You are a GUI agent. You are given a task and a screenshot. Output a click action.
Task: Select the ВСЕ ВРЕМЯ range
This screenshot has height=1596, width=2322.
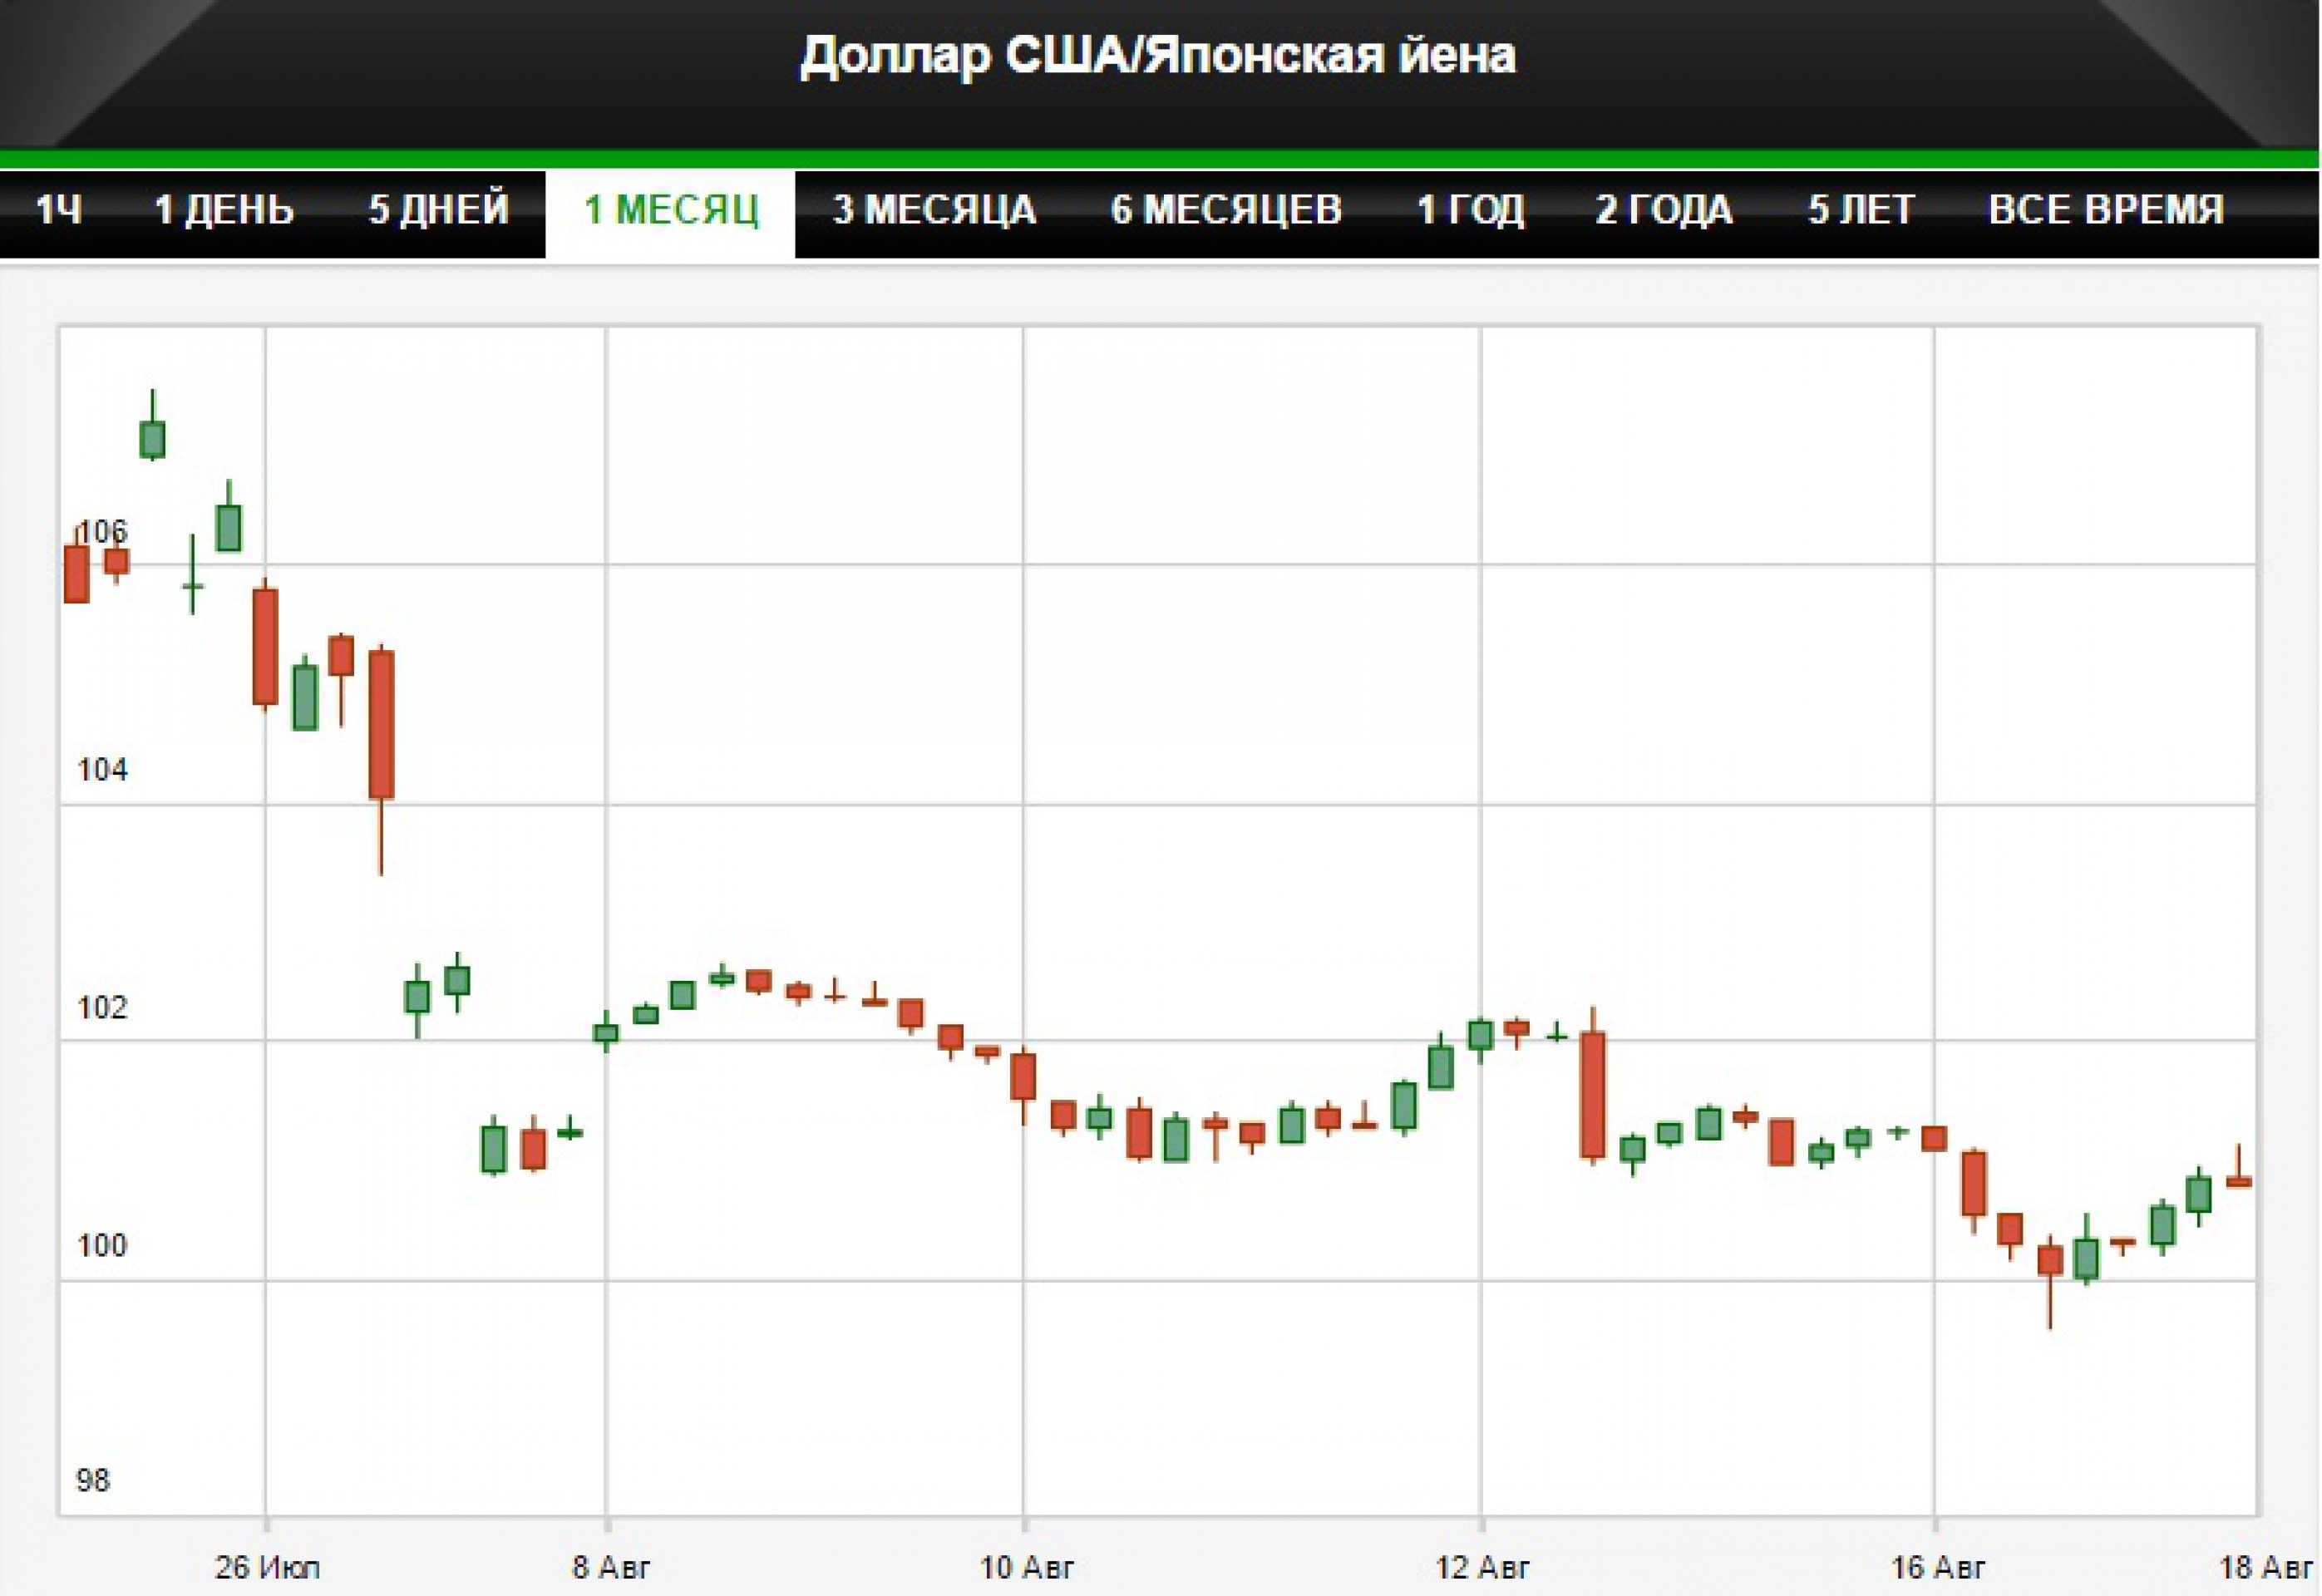[x=2106, y=211]
